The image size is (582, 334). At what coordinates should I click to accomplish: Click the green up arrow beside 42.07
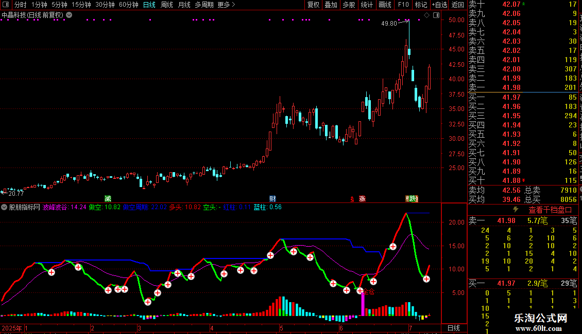point(524,4)
